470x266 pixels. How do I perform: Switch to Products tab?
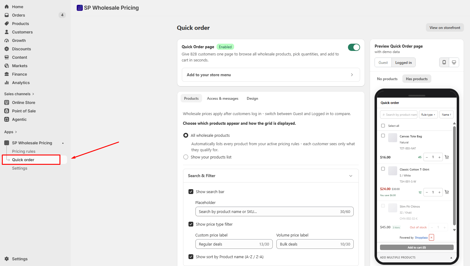tap(191, 99)
